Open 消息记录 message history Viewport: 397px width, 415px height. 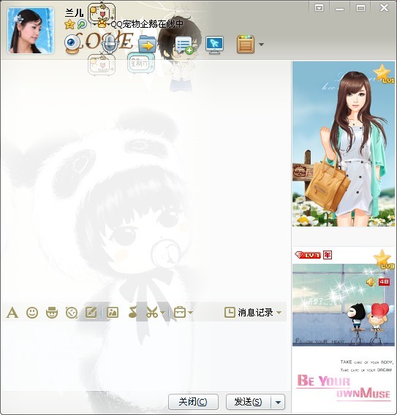pos(249,313)
